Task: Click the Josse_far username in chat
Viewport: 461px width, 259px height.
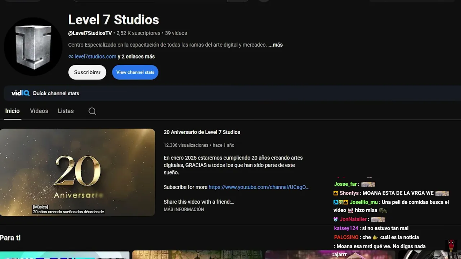Action: [x=345, y=184]
